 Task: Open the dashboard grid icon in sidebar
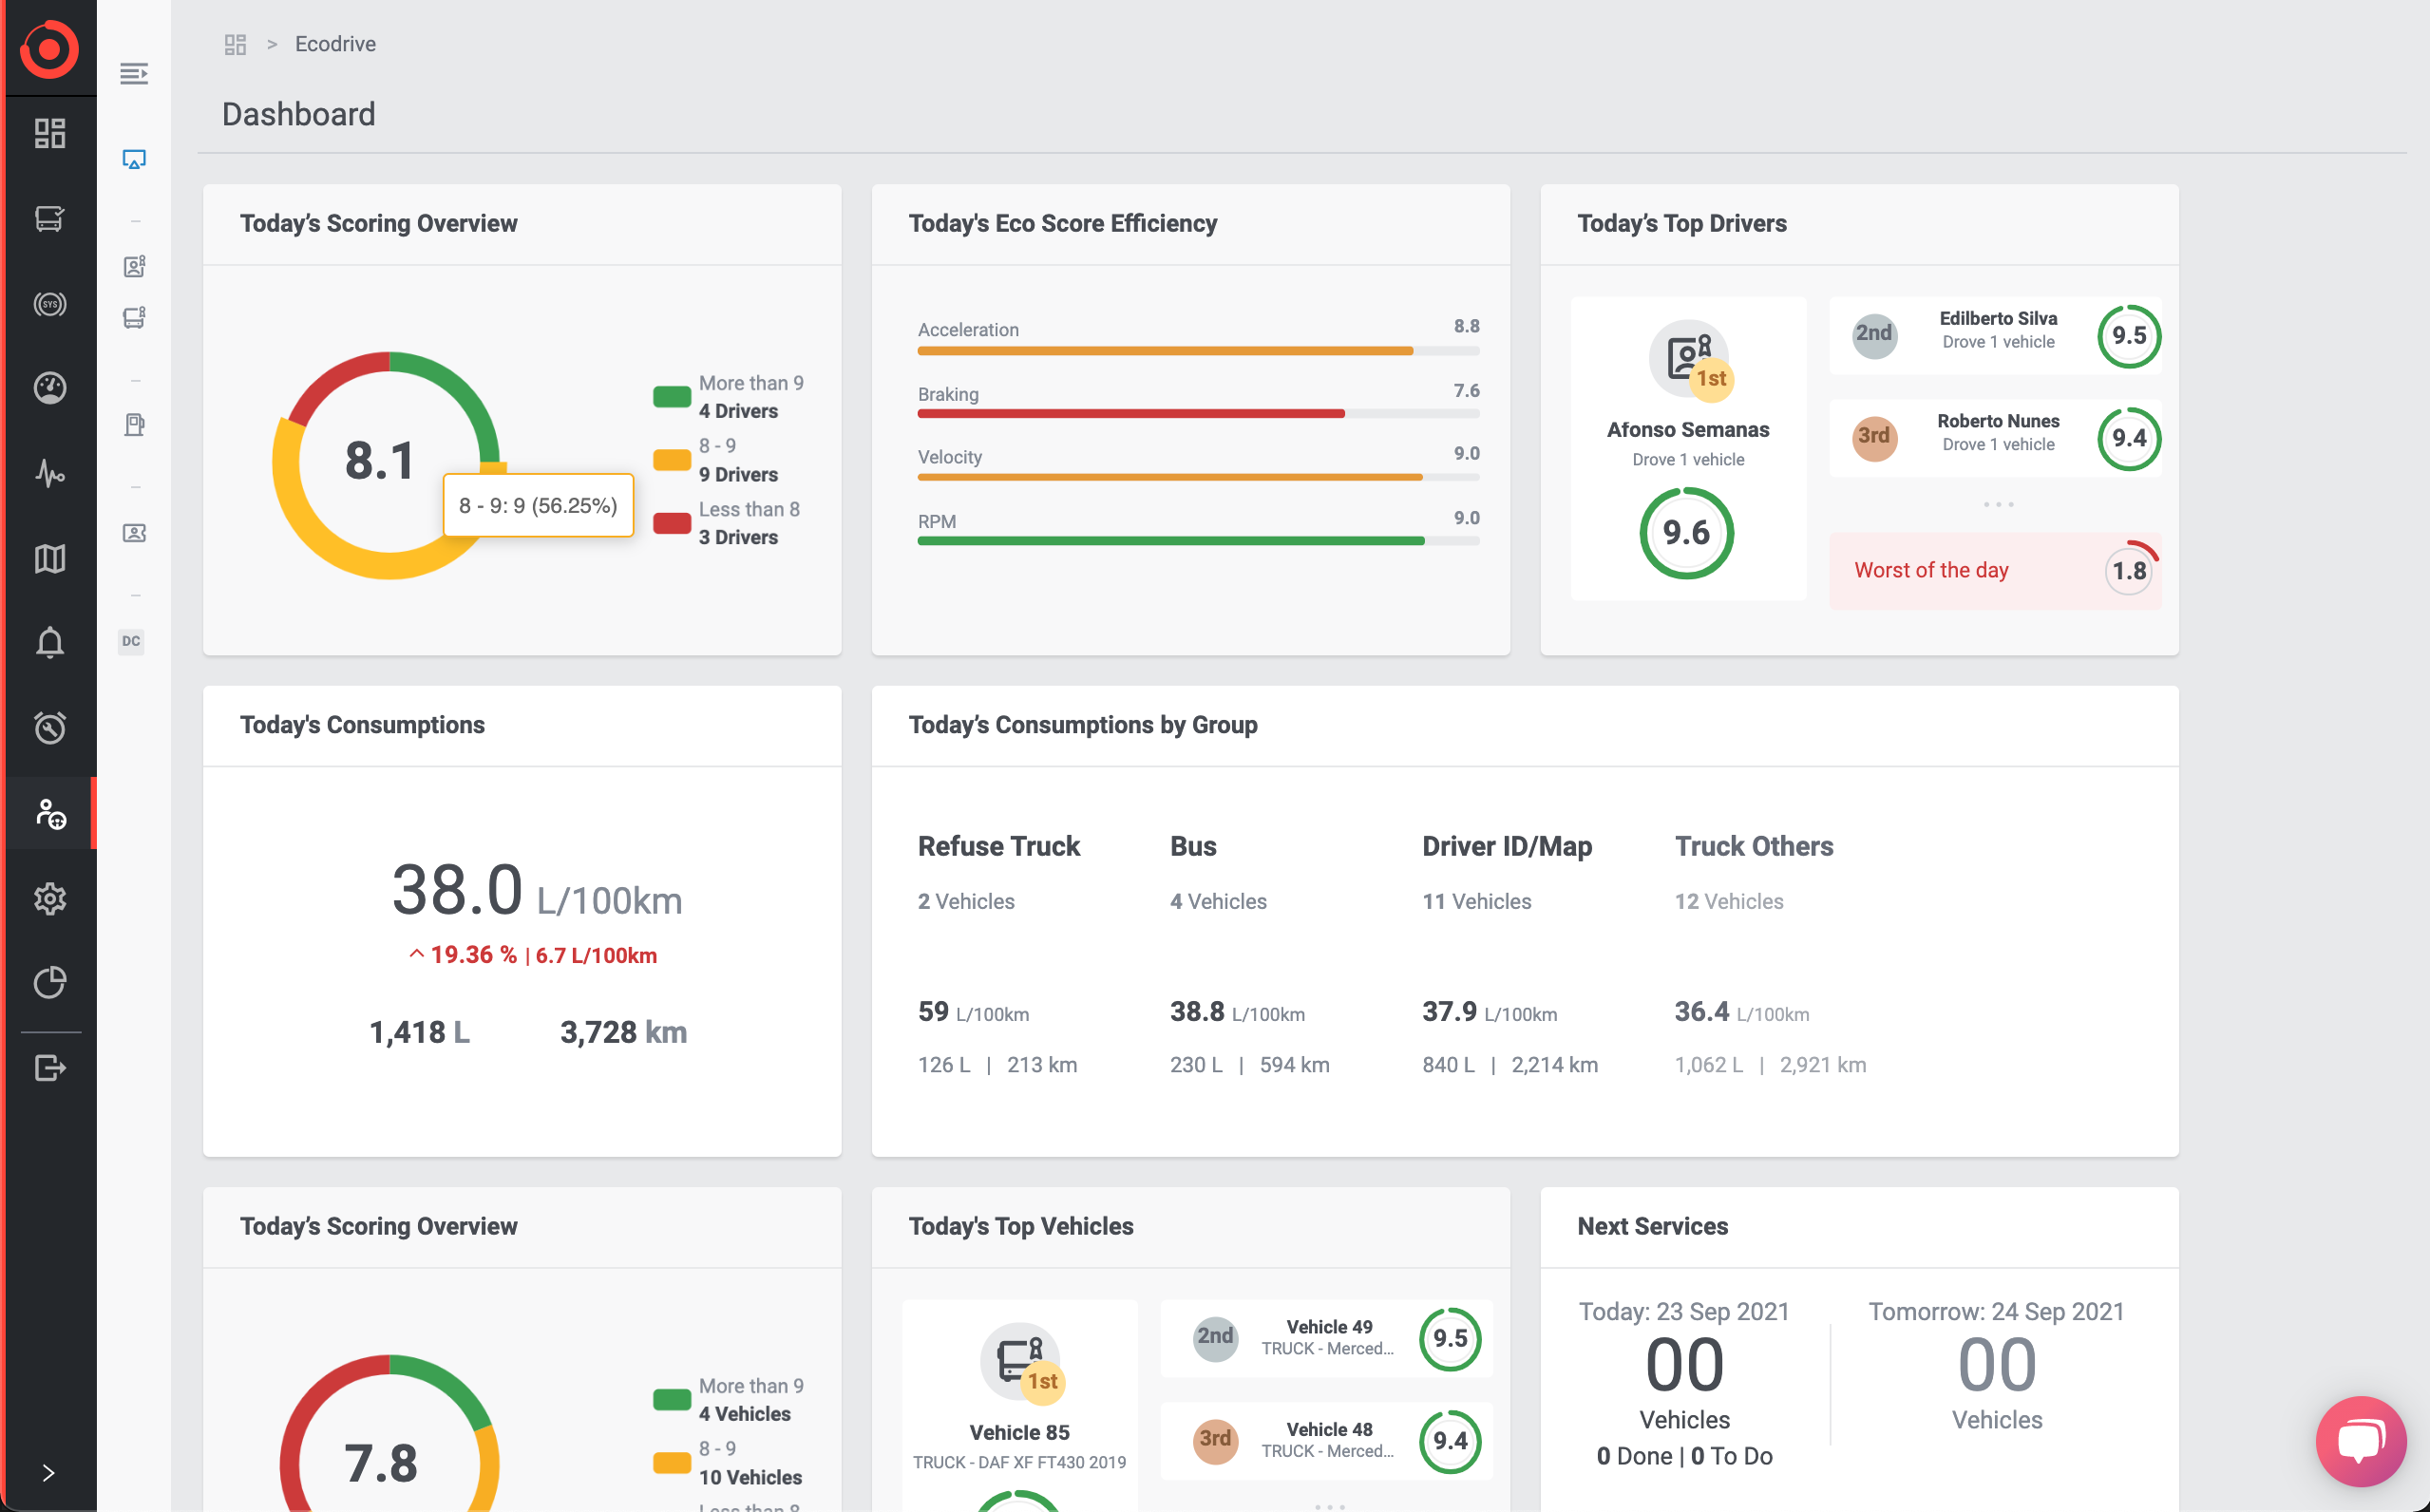pos(50,133)
